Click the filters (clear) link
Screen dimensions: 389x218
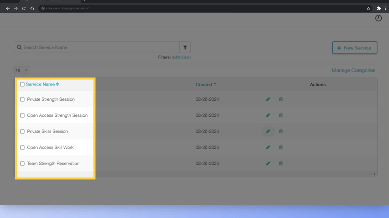coord(186,57)
